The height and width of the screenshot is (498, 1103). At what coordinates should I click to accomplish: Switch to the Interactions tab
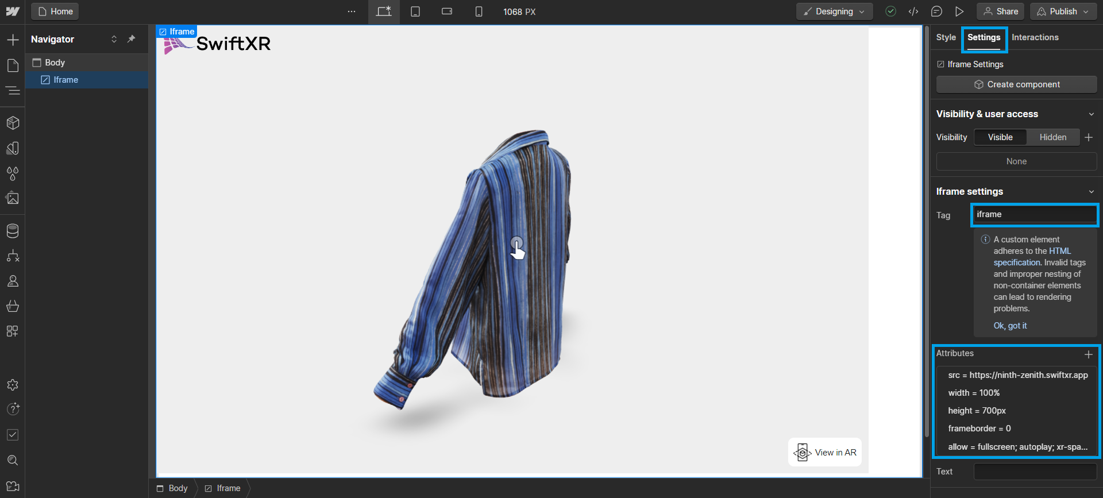pos(1035,37)
